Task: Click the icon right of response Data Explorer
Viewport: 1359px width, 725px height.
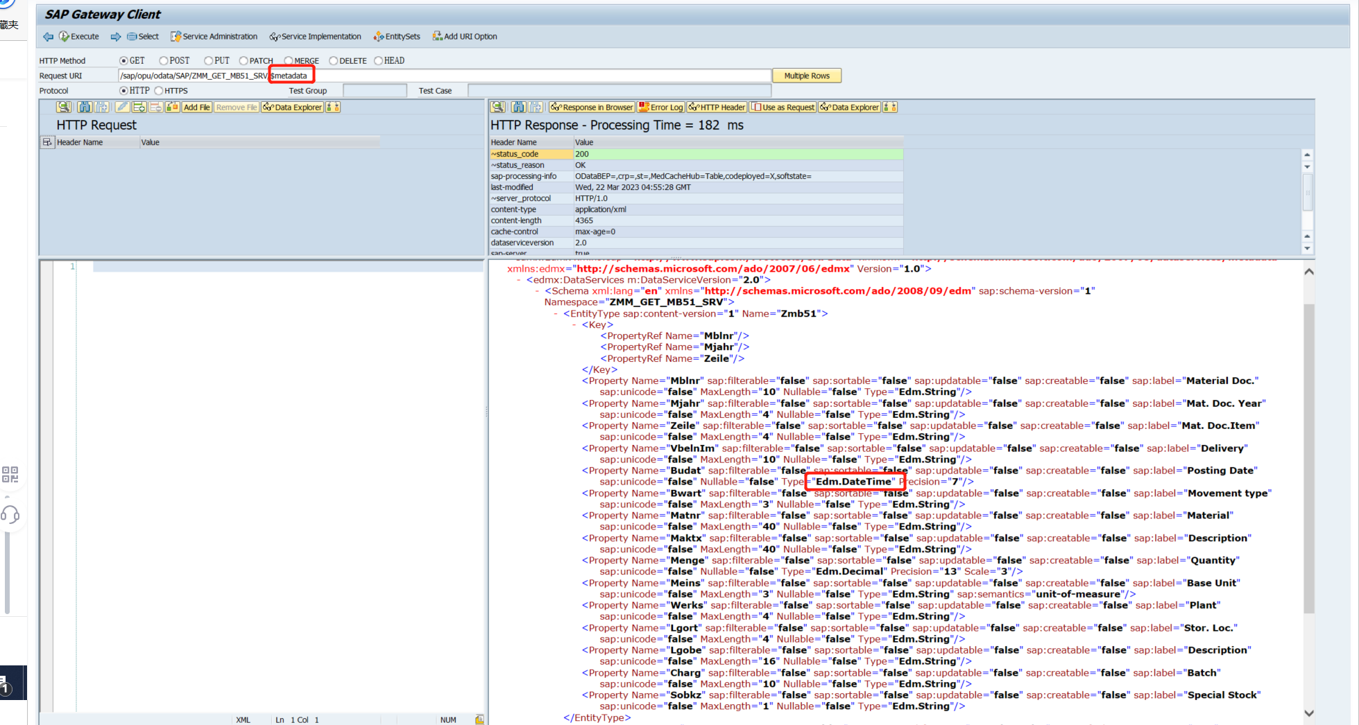Action: (890, 107)
